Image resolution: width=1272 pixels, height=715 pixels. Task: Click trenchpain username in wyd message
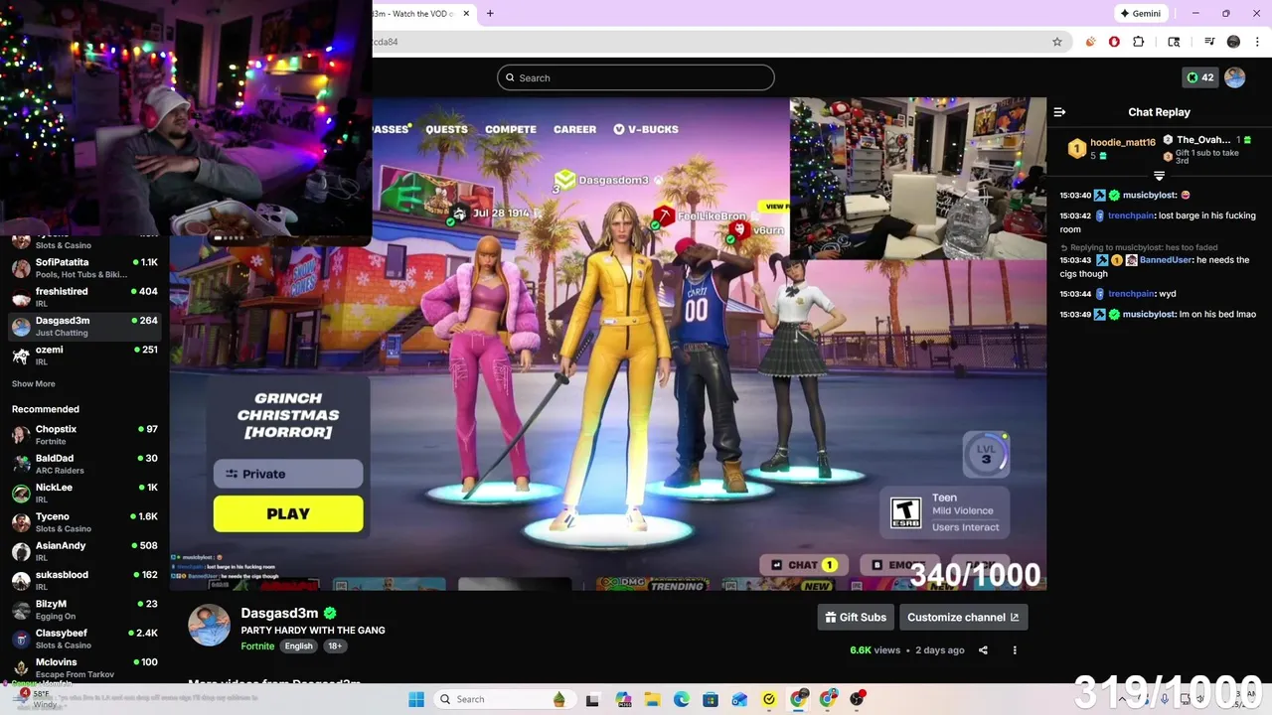[1131, 294]
